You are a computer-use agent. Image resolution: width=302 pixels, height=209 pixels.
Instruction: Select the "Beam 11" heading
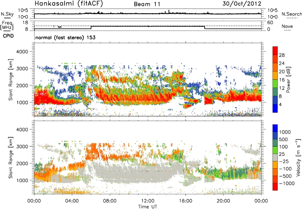147,4
